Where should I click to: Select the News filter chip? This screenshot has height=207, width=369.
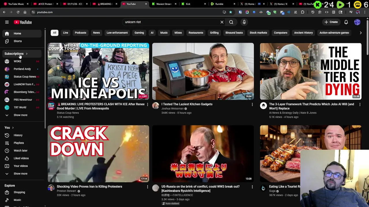96,33
